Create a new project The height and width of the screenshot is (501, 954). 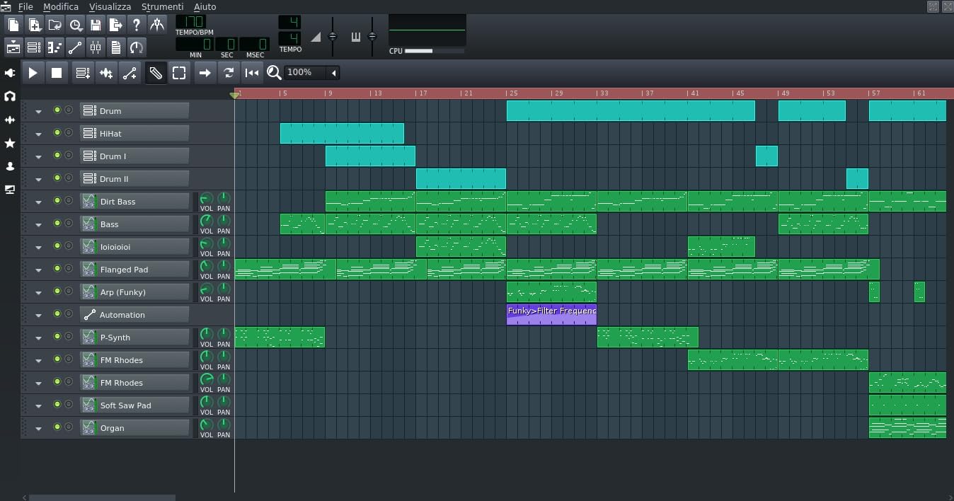pos(13,25)
